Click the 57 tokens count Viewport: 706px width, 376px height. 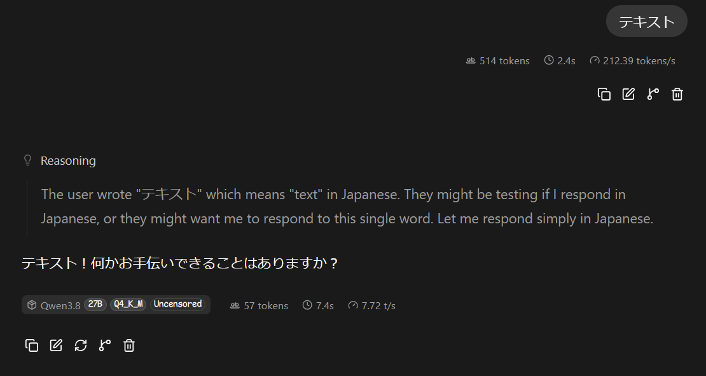[260, 306]
